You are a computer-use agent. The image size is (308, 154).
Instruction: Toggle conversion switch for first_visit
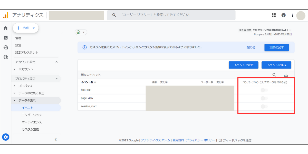(264, 90)
